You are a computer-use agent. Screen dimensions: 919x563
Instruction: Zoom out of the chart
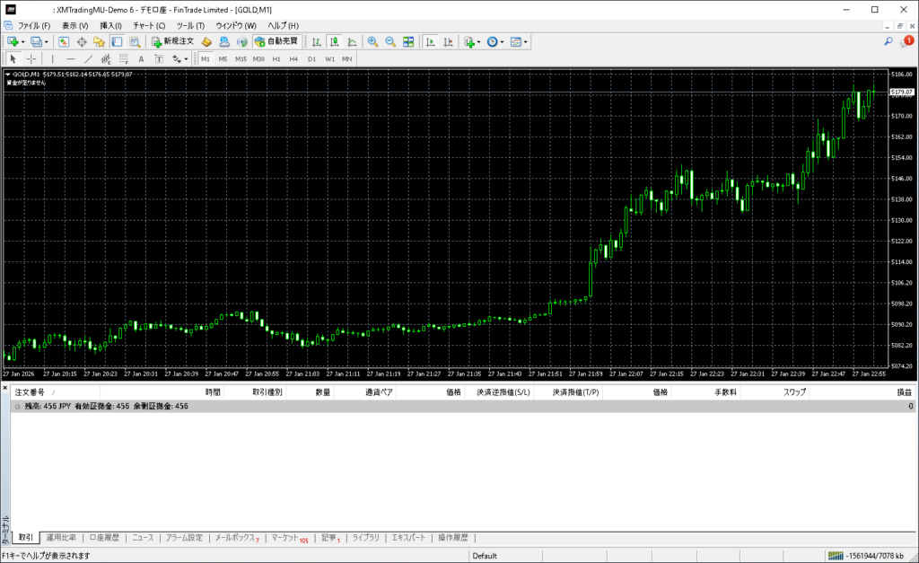pyautogui.click(x=390, y=41)
